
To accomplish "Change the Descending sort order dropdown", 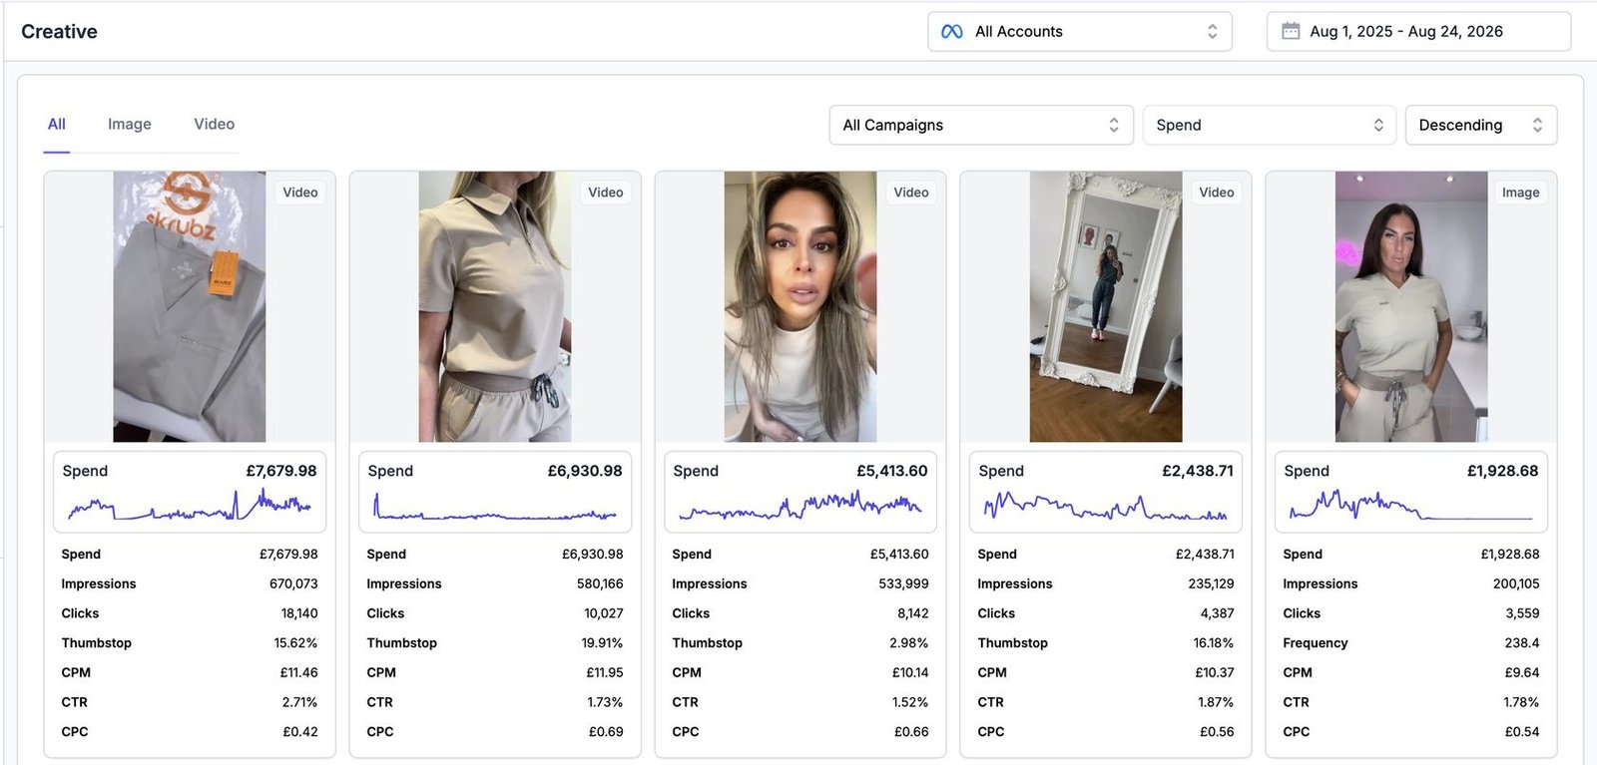I will tap(1480, 125).
